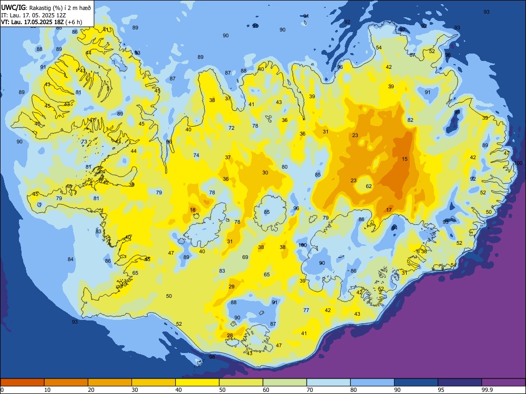Pick the light green 60–70 legend swatch

[x=285, y=382]
